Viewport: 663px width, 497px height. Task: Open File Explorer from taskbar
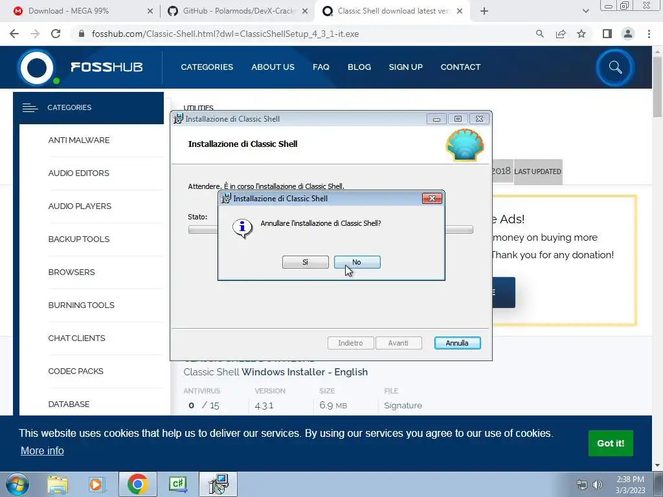(58, 484)
